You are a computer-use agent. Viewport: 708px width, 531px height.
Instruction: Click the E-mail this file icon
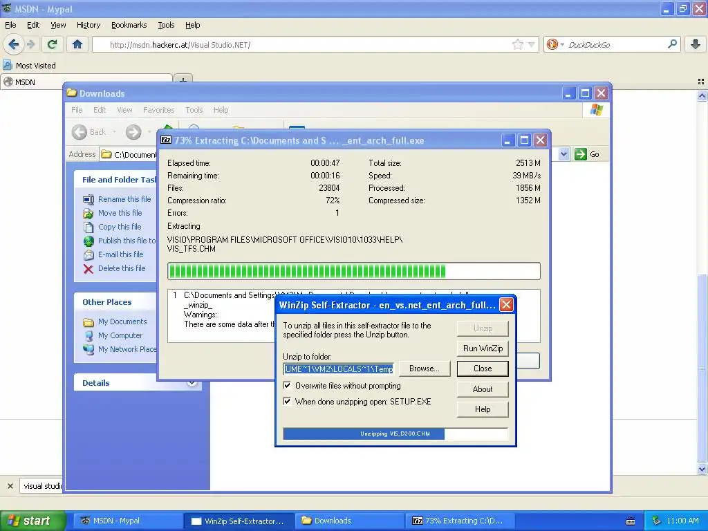pyautogui.click(x=88, y=254)
